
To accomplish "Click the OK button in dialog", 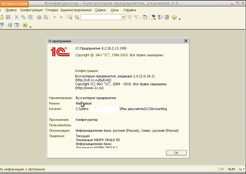I will coord(176,153).
